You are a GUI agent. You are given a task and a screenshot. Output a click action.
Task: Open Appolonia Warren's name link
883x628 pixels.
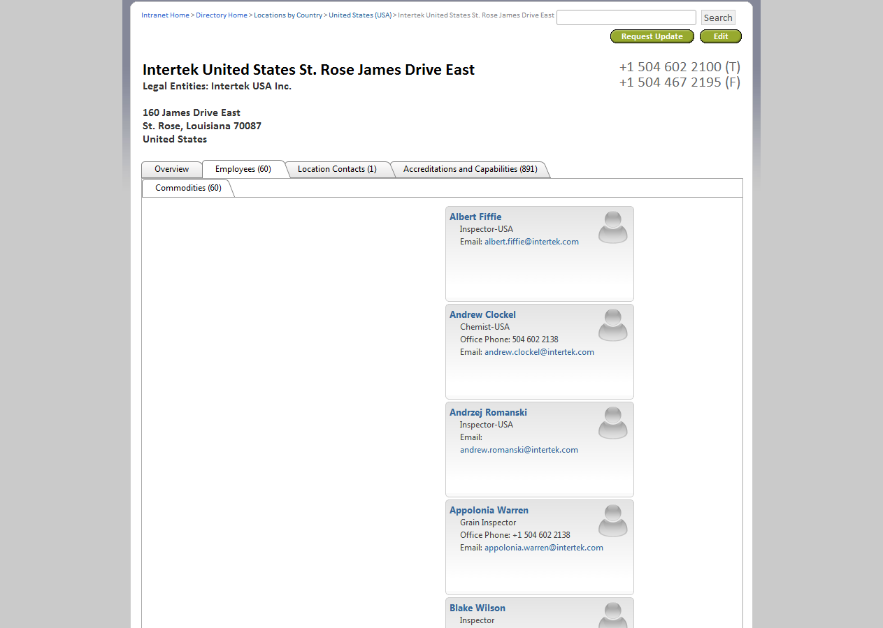(x=489, y=510)
